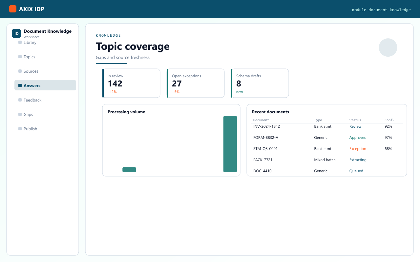The height and width of the screenshot is (262, 420).
Task: Navigate to Gaps in the sidebar
Action: pyautogui.click(x=45, y=115)
